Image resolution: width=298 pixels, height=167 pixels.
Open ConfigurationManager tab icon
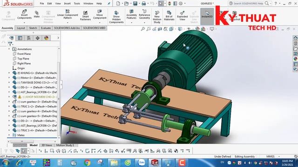pyautogui.click(x=29, y=38)
